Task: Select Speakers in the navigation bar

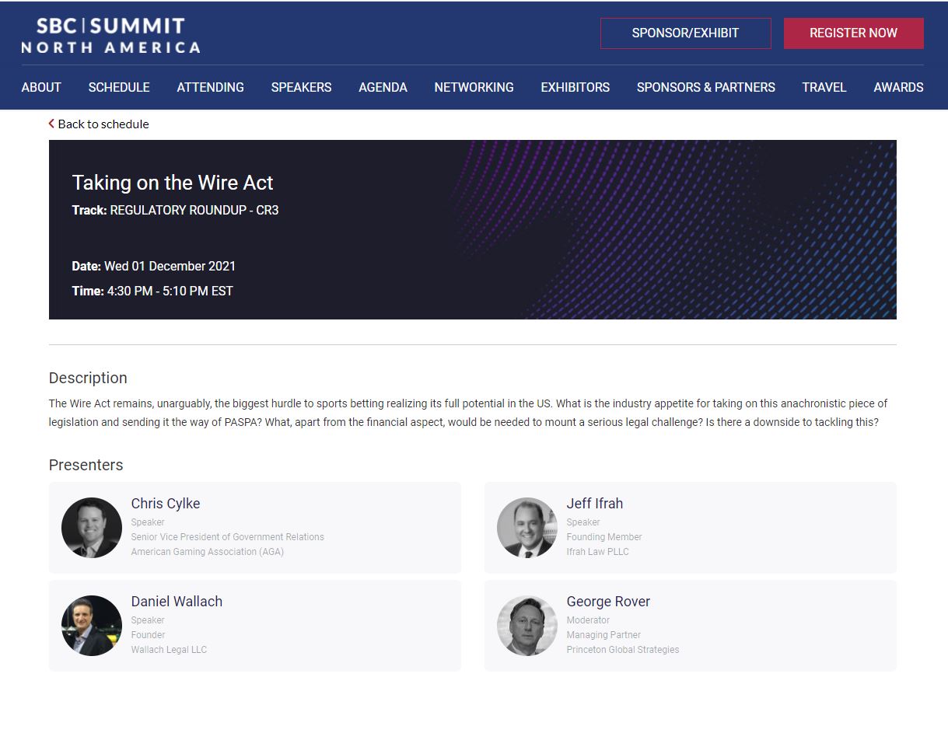Action: pyautogui.click(x=301, y=87)
